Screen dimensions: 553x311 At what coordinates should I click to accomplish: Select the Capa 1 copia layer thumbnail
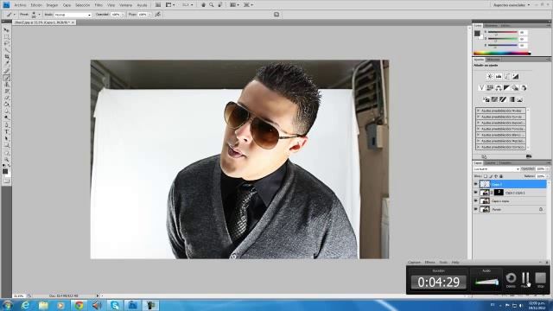coord(485,201)
